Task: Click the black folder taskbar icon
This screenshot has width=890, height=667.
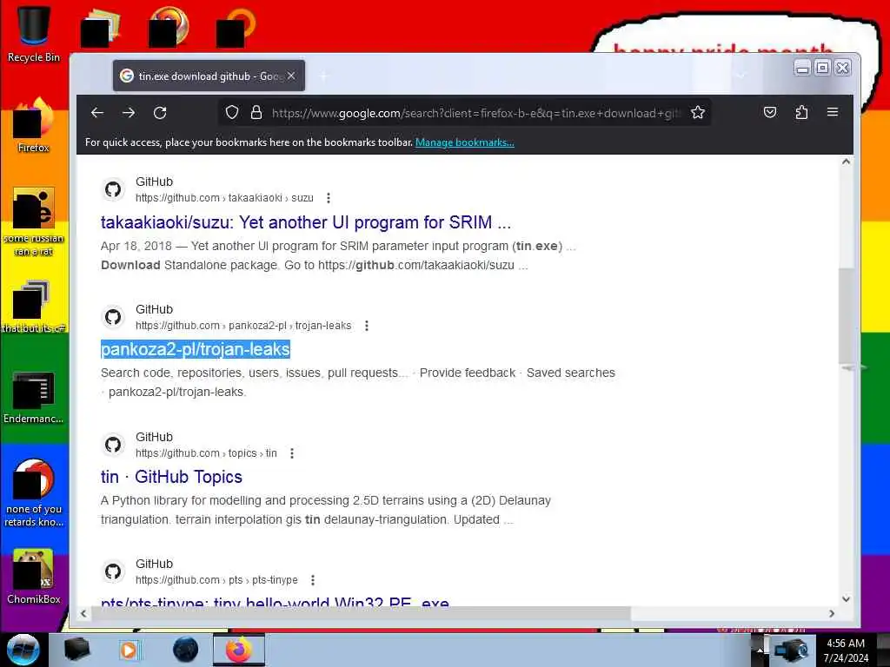Action: [x=76, y=650]
